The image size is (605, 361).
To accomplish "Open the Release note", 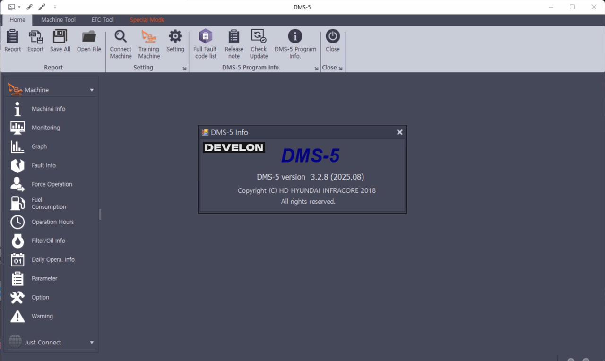I will pos(233,37).
